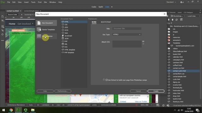Open File Explorer from the taskbar
202x113 pixels.
33,110
